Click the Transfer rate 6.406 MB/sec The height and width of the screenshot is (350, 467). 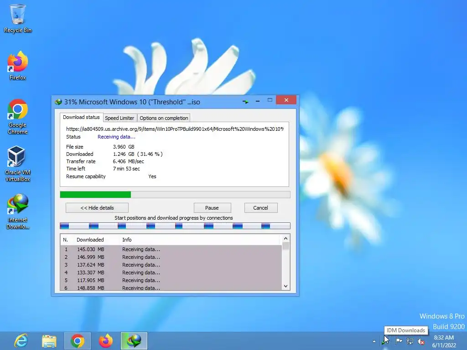tap(128, 161)
